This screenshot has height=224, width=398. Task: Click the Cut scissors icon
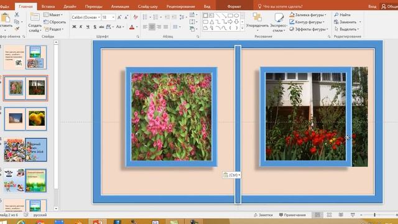tap(17, 15)
